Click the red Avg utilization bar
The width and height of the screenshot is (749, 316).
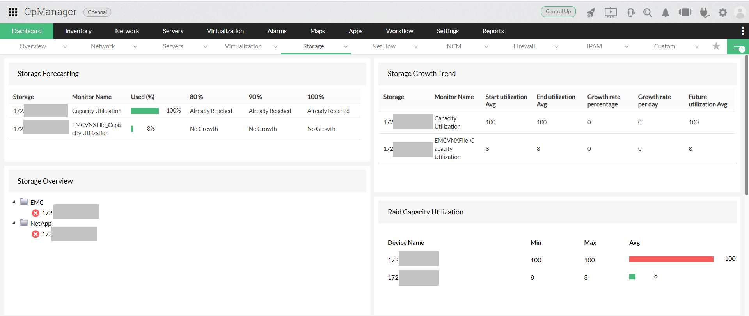pos(671,259)
